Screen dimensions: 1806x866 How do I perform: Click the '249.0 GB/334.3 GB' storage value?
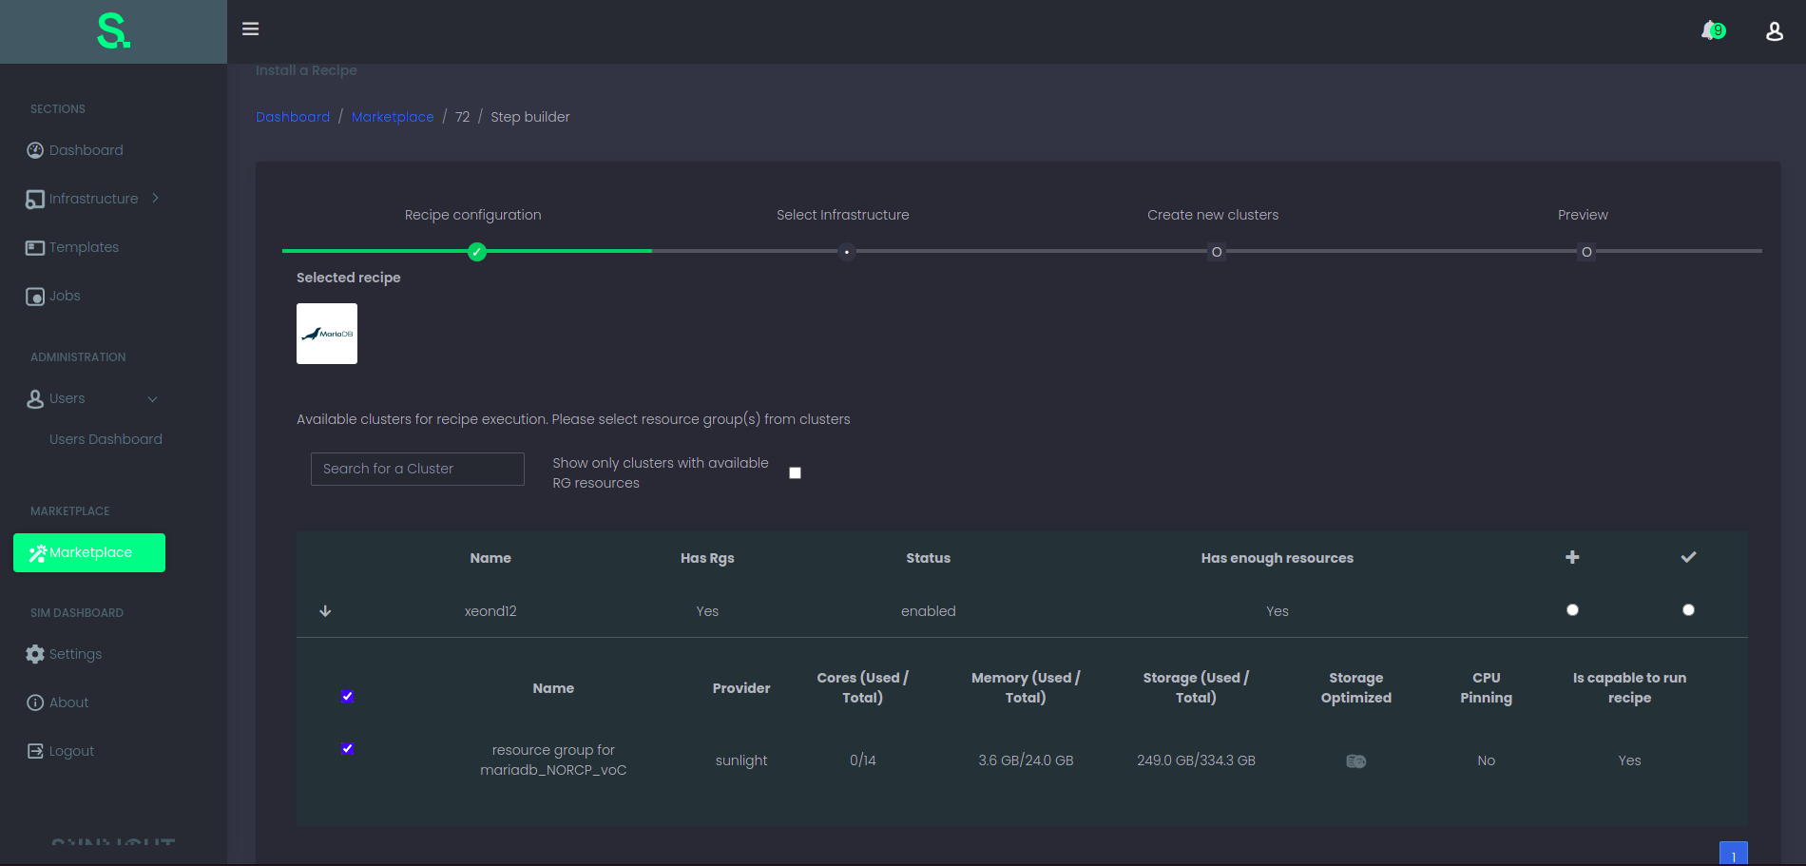[x=1196, y=760]
